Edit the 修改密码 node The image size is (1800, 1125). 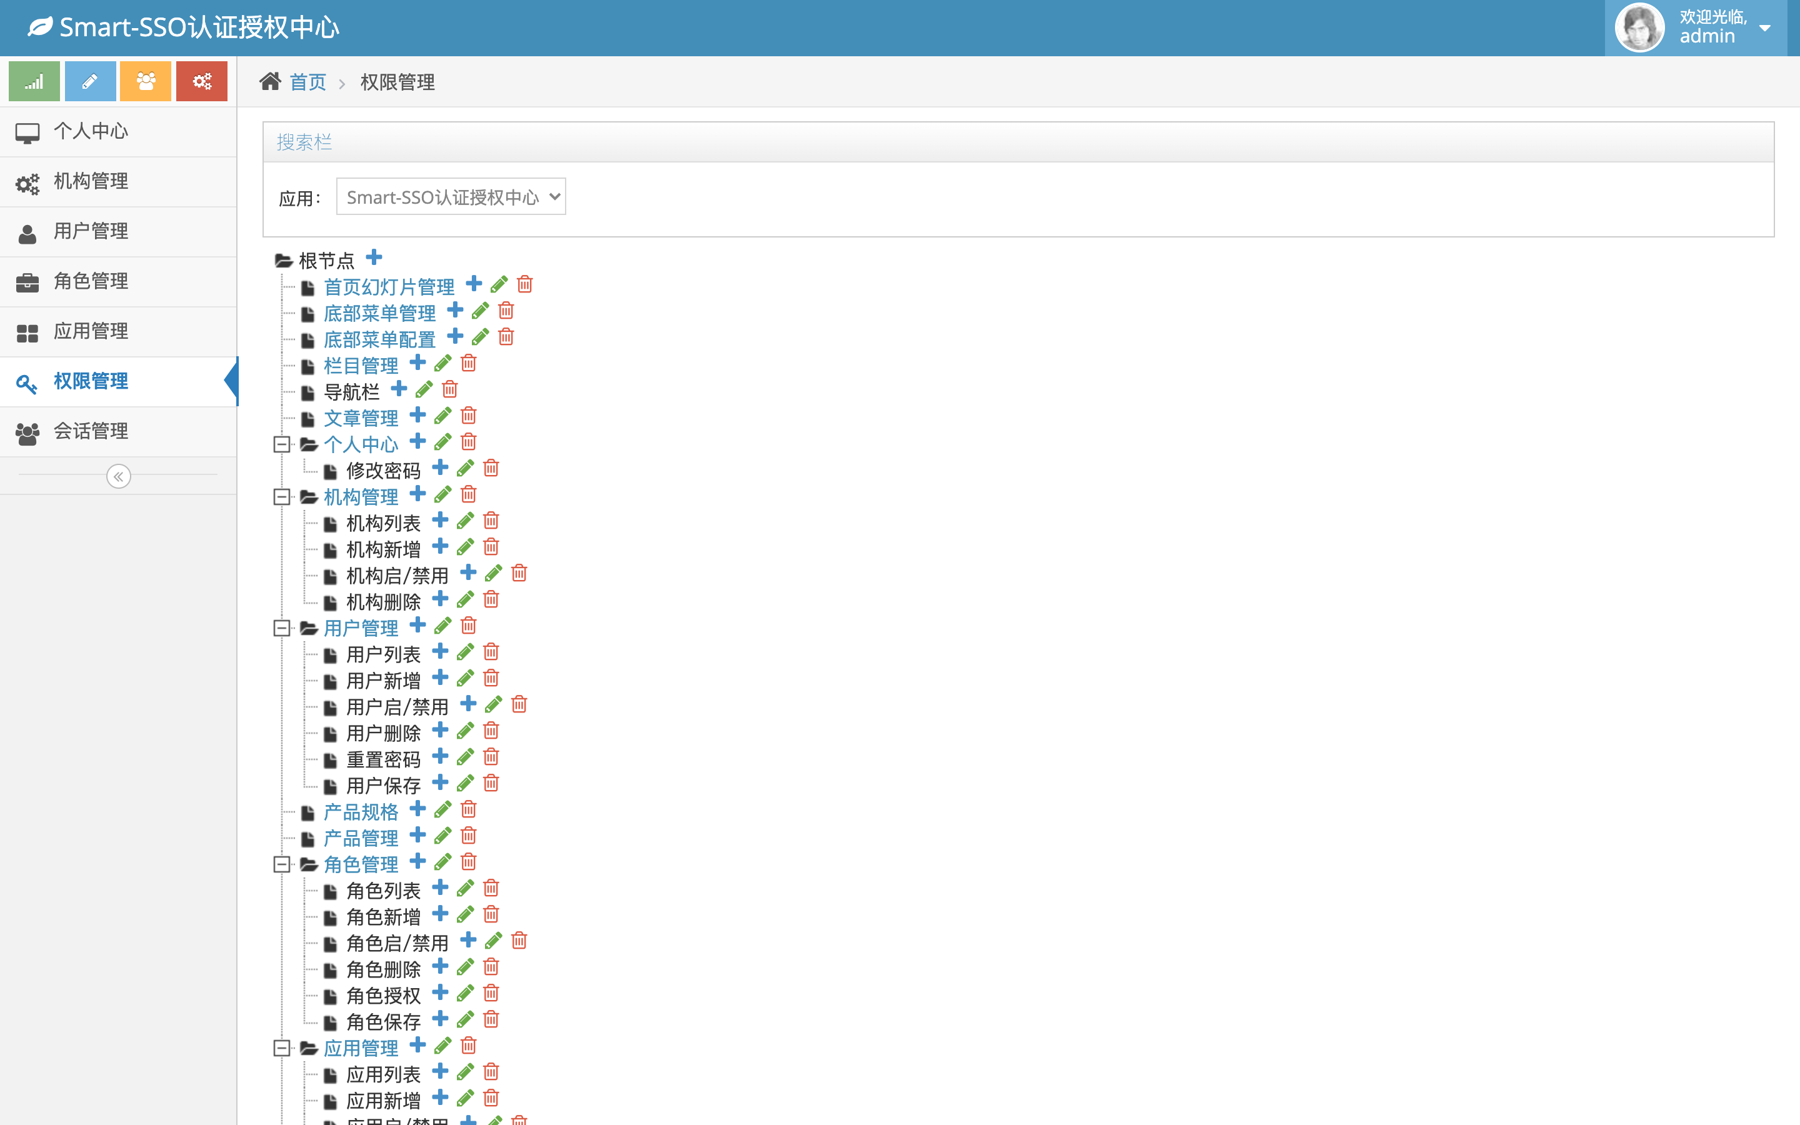point(466,468)
